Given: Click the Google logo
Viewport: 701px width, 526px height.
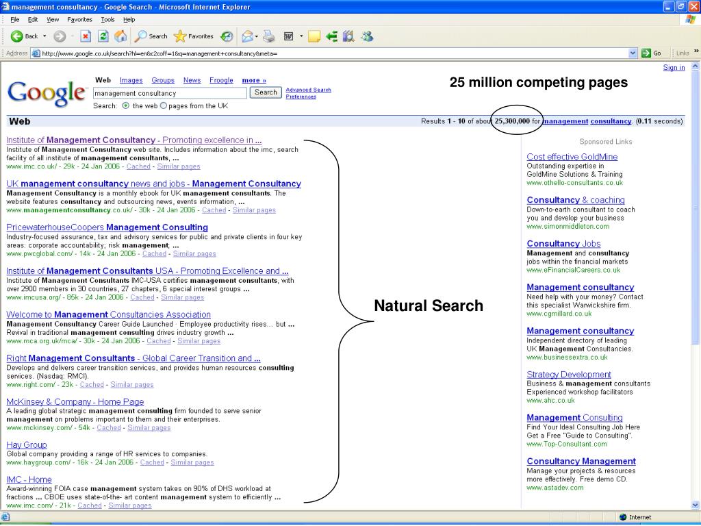Looking at the screenshot, I should pos(46,92).
